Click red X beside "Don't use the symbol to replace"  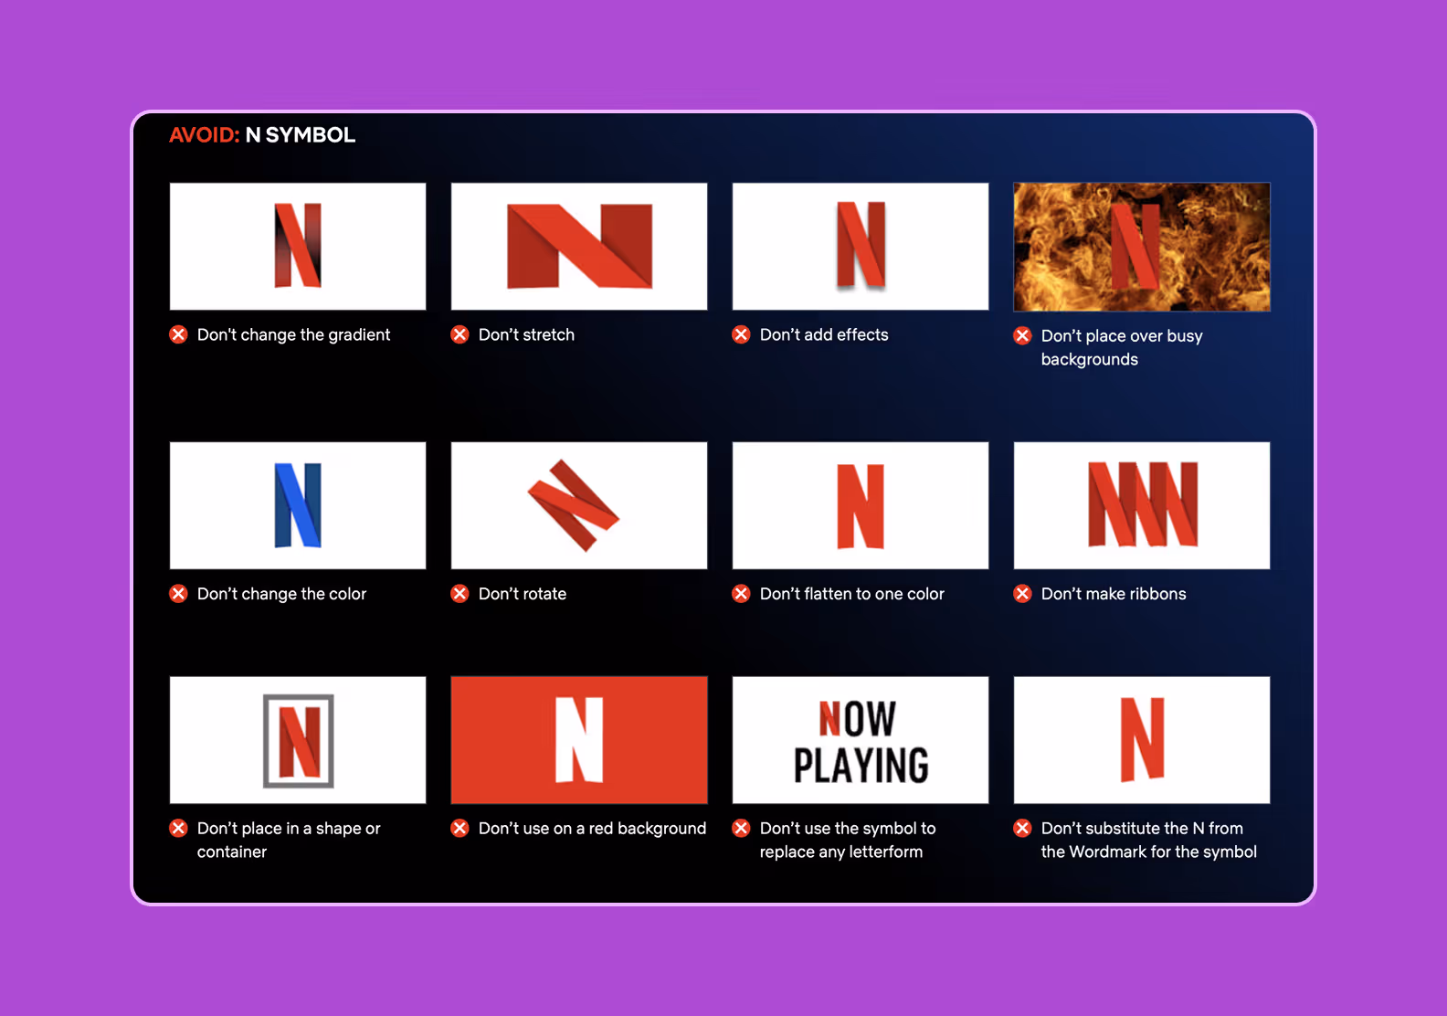tap(742, 828)
